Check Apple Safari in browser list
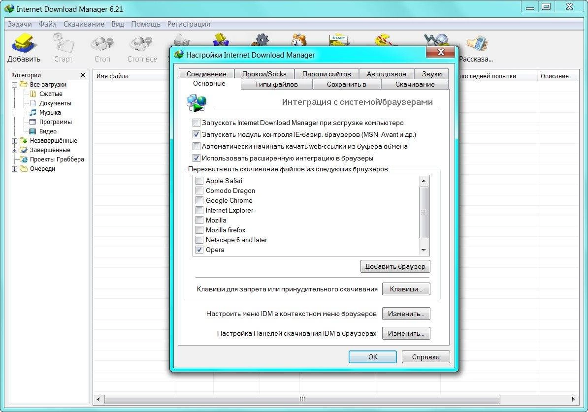The image size is (588, 412). [x=199, y=181]
